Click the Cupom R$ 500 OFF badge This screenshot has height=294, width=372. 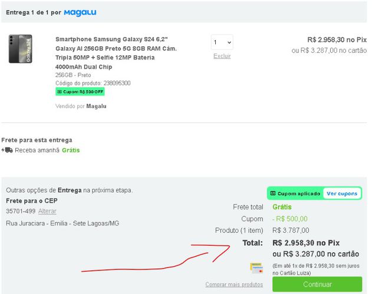80,92
